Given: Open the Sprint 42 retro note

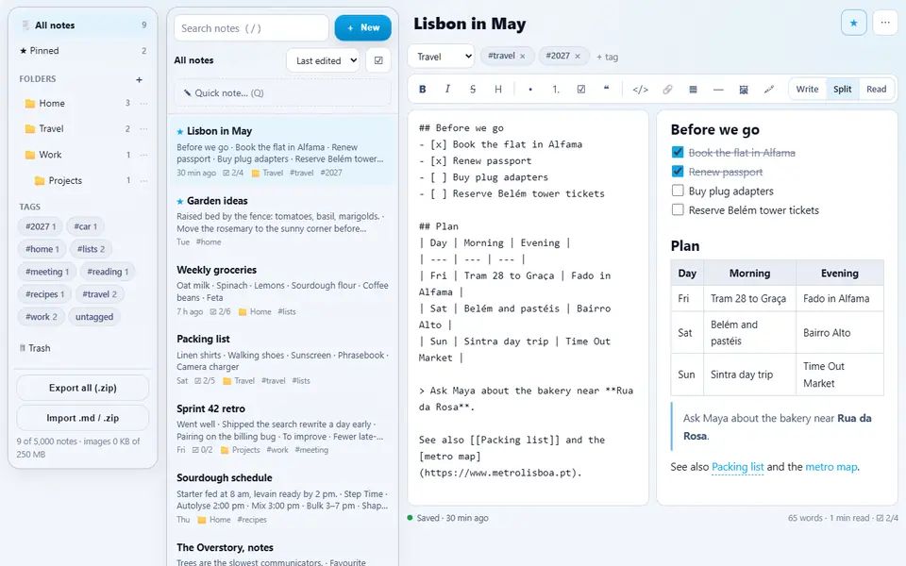Looking at the screenshot, I should coord(282,428).
